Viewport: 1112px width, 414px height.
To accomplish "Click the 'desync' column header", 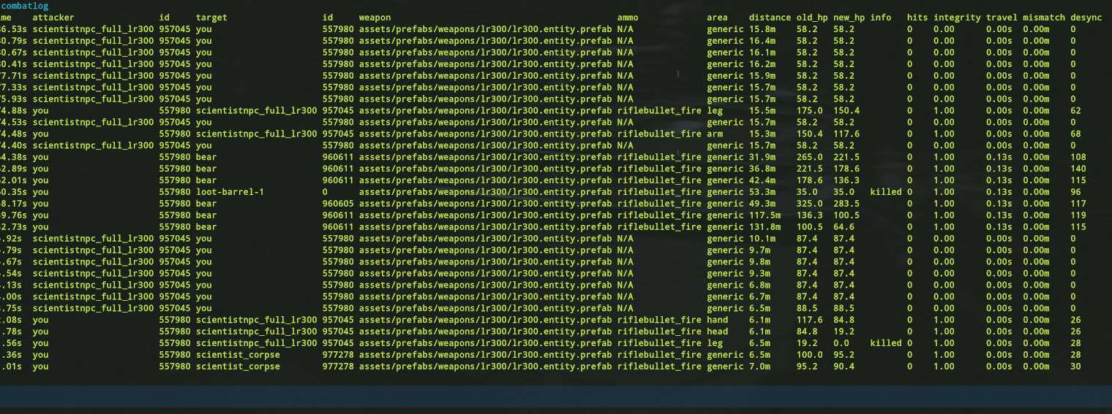I will point(1086,17).
